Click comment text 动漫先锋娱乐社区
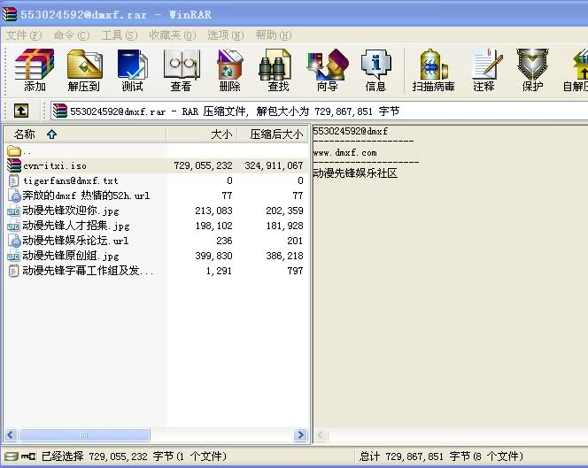This screenshot has height=468, width=588. pyautogui.click(x=355, y=173)
